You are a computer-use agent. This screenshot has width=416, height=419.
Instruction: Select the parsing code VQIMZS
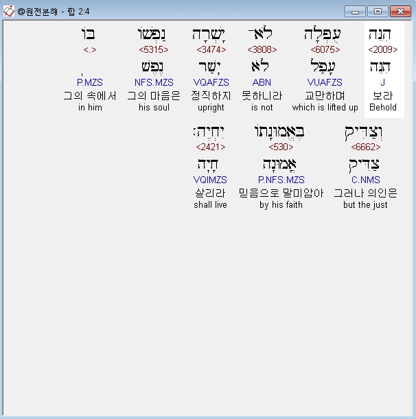(210, 180)
